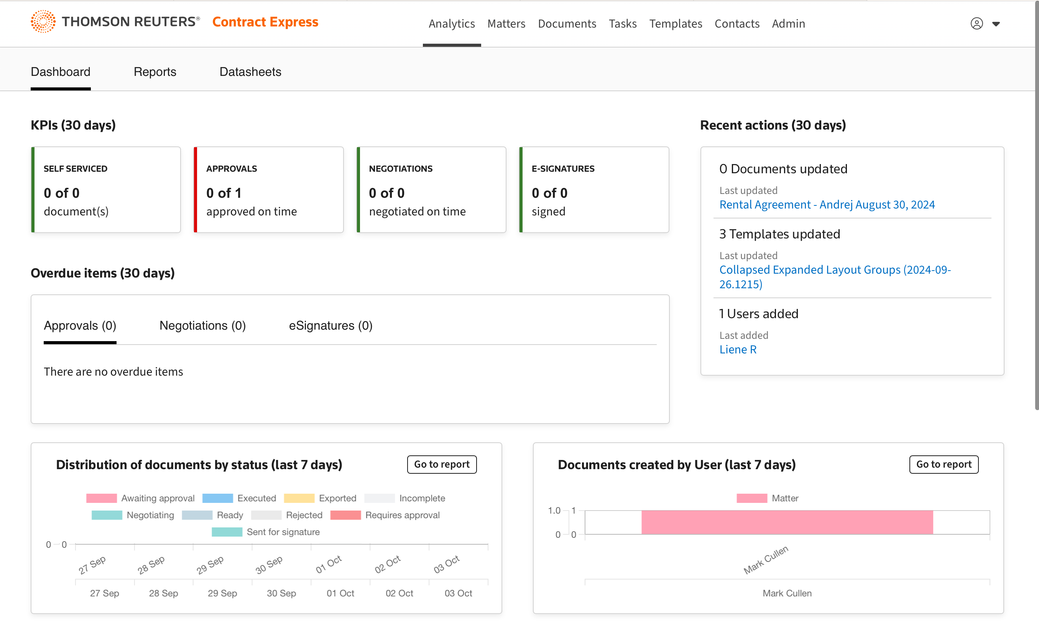This screenshot has width=1039, height=624.
Task: Toggle the Matter legend in user chart
Action: click(784, 498)
